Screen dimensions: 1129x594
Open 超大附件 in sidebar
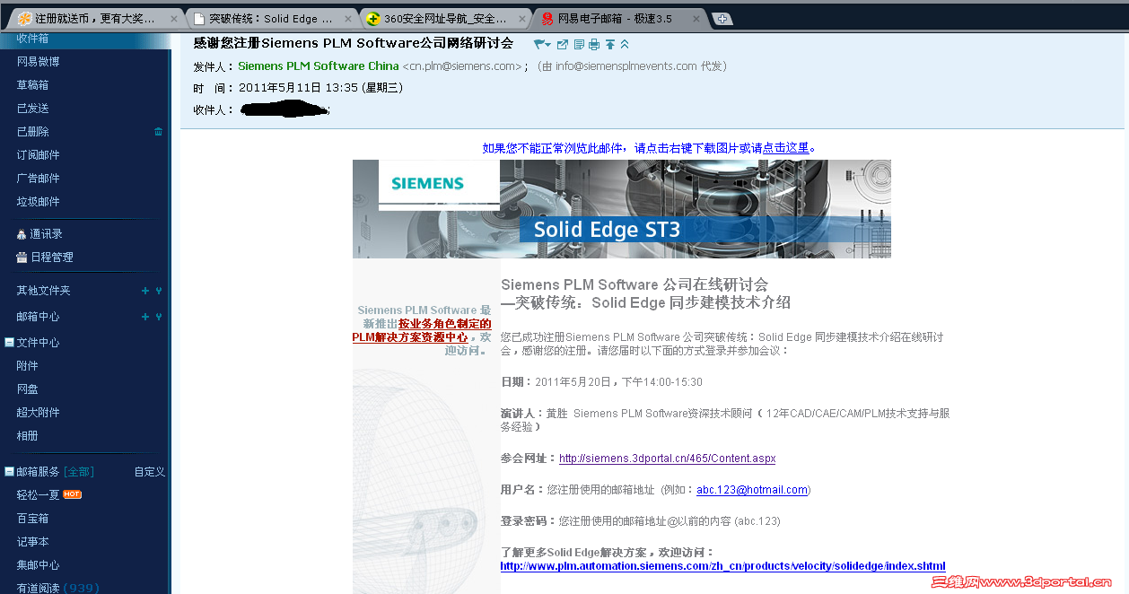tap(39, 413)
